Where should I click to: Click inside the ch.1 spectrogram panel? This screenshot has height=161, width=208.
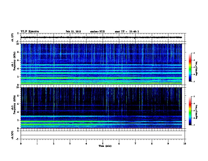101,64
